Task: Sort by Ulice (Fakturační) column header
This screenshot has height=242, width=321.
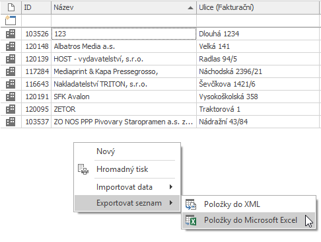Action: [258, 7]
